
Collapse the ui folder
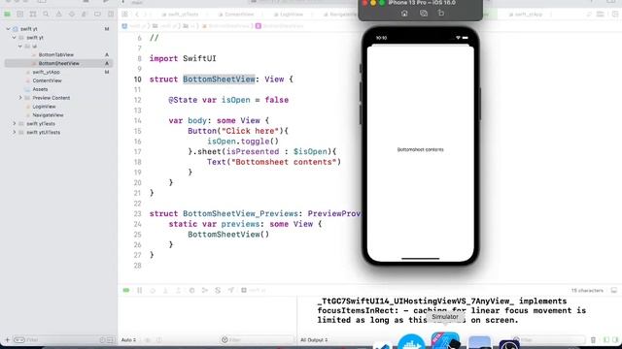point(20,47)
